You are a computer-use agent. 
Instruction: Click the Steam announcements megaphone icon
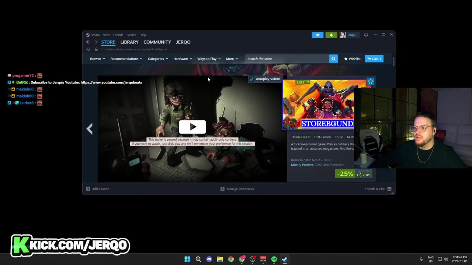click(317, 35)
